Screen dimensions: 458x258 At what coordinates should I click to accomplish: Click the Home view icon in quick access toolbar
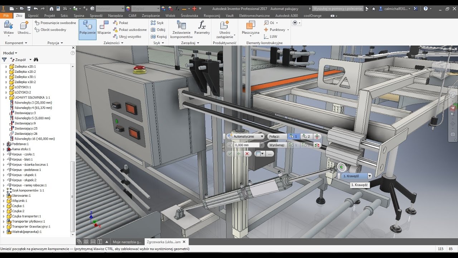click(x=52, y=8)
